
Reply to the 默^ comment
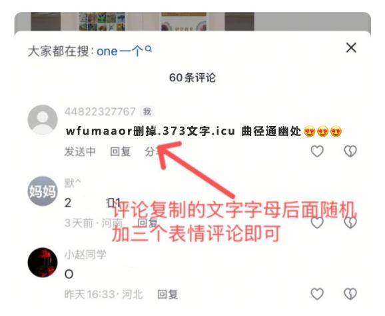click(147, 223)
